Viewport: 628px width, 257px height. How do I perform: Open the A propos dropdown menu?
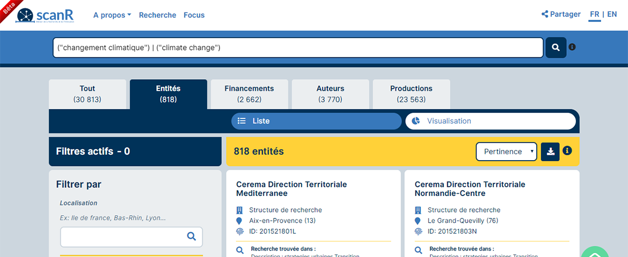(112, 15)
